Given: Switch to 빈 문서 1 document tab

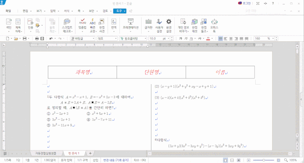Looking at the screenshot, I should (74, 153).
